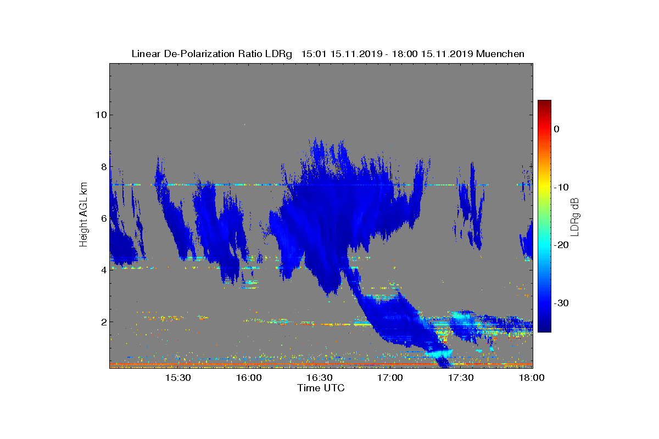The height and width of the screenshot is (439, 659).
Task: Click the 18:00 time tick label
Action: pyautogui.click(x=532, y=378)
